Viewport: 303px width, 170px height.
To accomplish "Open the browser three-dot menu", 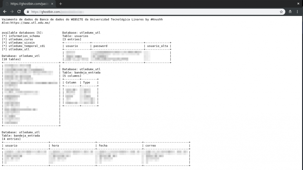I will pos(297,12).
